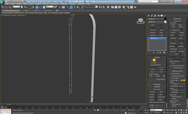The width and height of the screenshot is (188, 114).
Task: Open the Rendering menu
Action: point(63,4)
